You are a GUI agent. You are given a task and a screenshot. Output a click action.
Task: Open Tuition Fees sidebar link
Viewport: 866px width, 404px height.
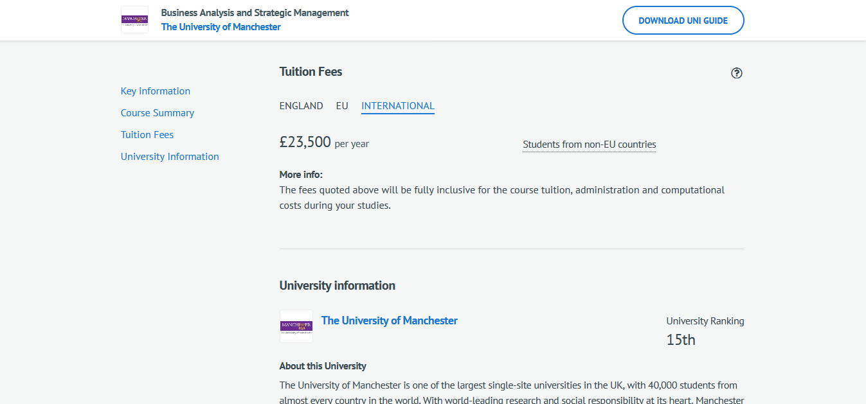tap(147, 135)
